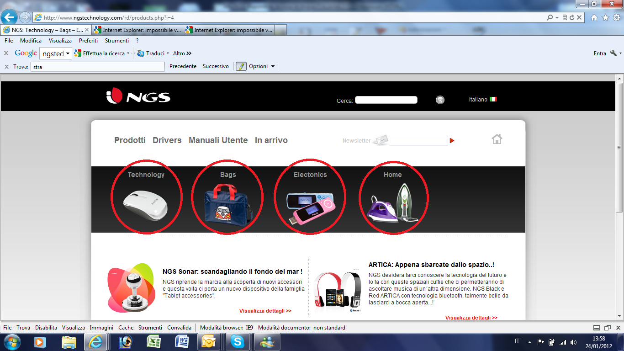624x351 pixels.
Task: Click Entra sign-in link
Action: click(600, 53)
